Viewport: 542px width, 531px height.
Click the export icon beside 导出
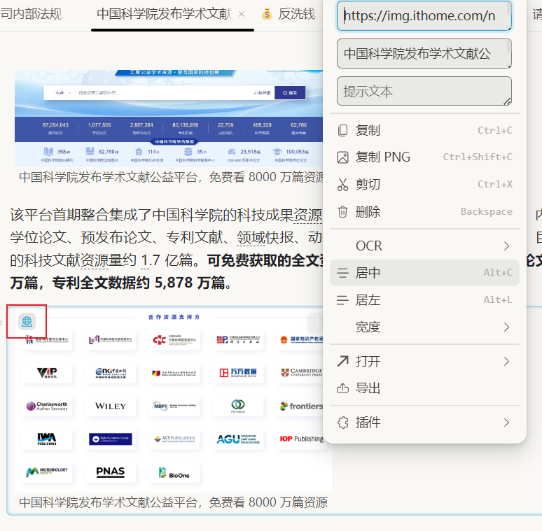tap(342, 388)
